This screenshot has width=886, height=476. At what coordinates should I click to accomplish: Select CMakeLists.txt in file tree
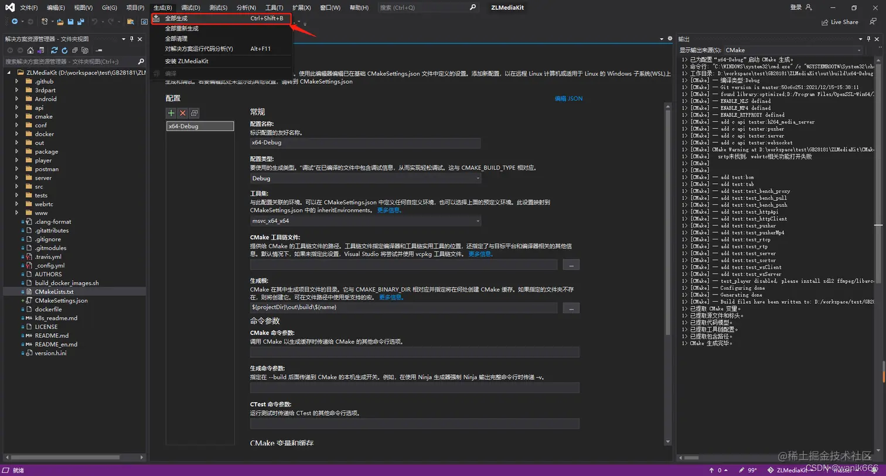(54, 292)
